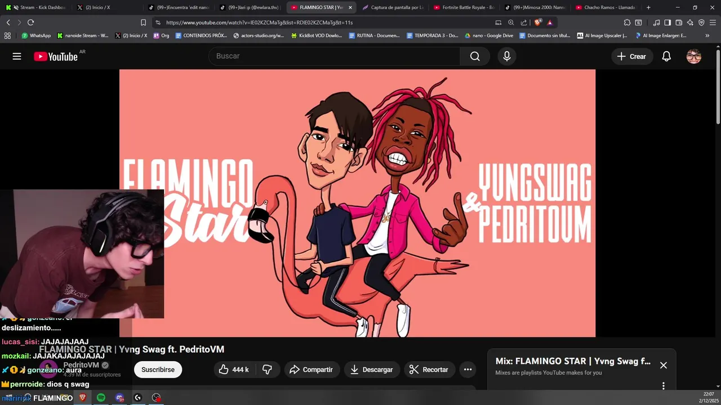Open zoom magnifier in address bar
This screenshot has height=405, width=721.
coord(511,22)
